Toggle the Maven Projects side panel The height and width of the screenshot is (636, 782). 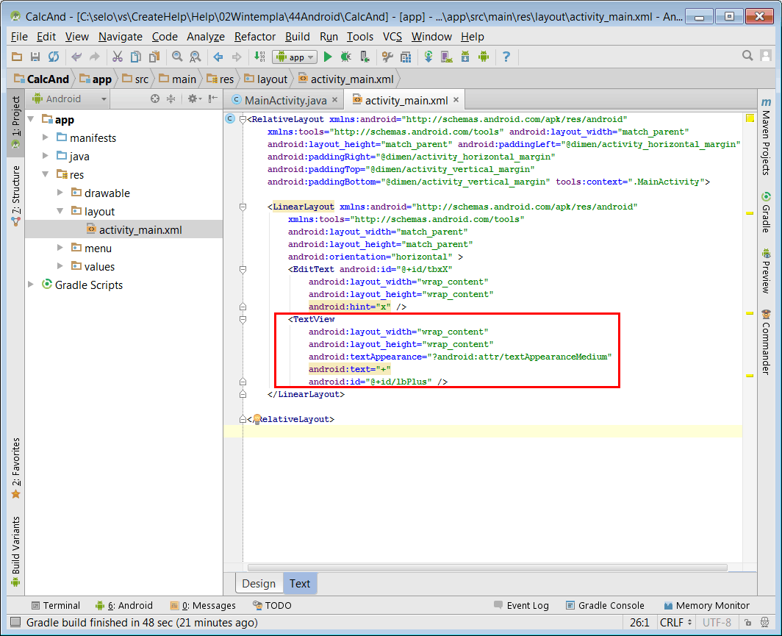[766, 137]
